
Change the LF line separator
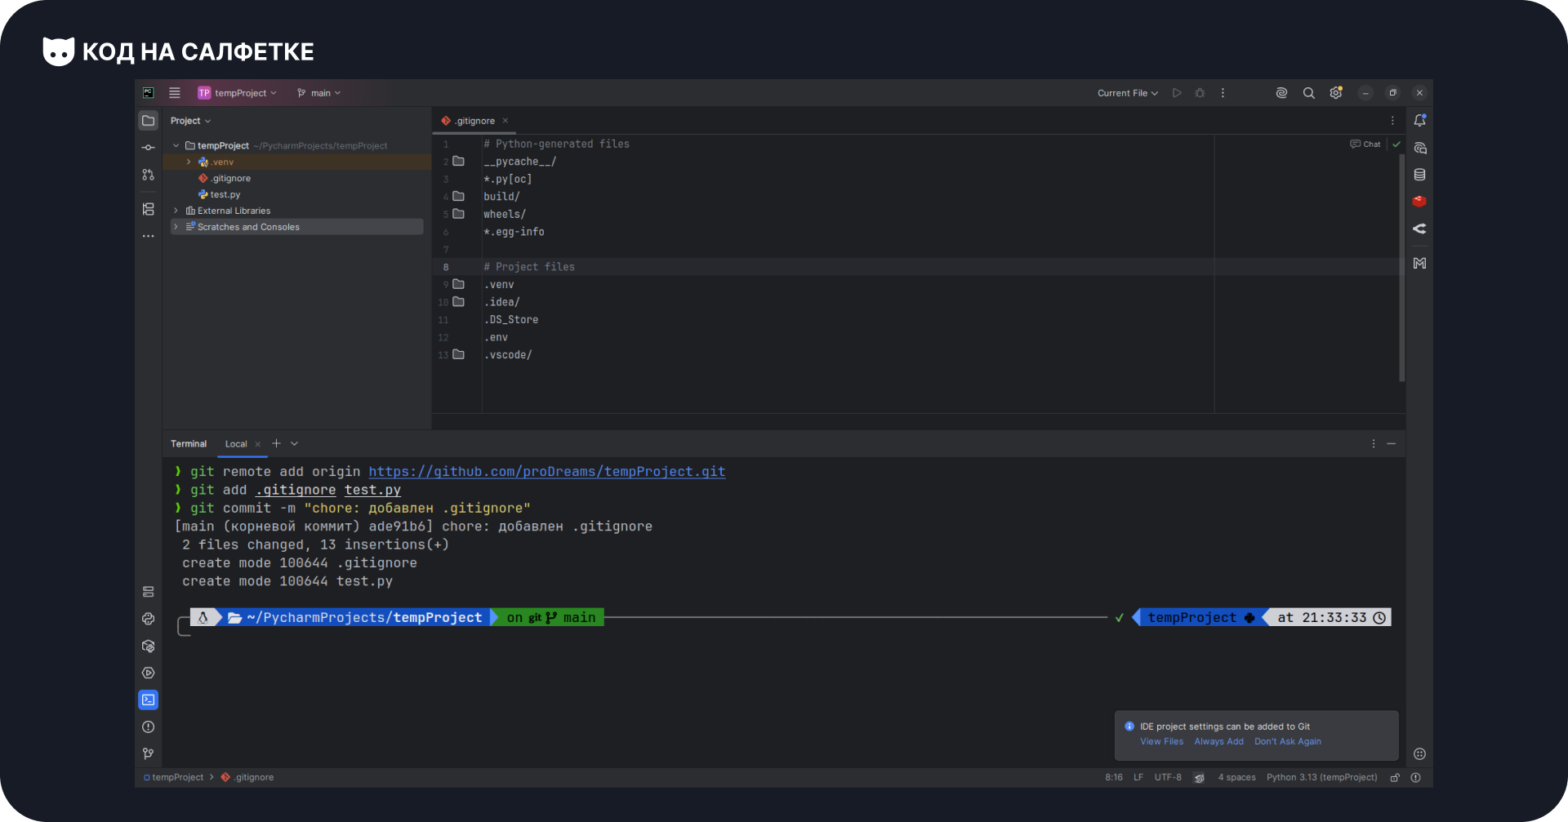click(1138, 778)
